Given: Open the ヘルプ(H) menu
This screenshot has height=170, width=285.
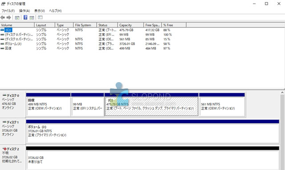Looking at the screenshot, I should point(55,11).
